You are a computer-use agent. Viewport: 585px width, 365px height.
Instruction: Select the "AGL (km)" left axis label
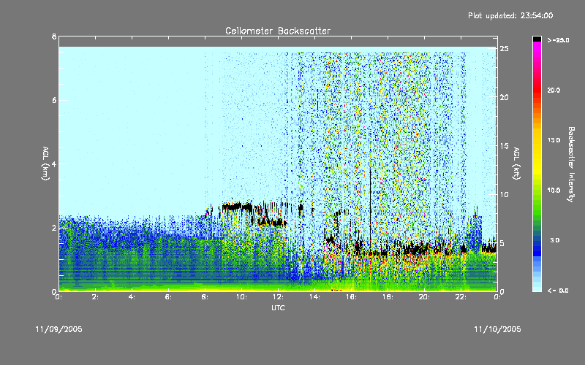45,164
